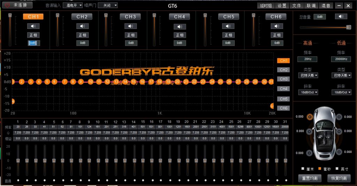Switch graph view to CH6 tab
This screenshot has width=357, height=186.
click(x=283, y=108)
